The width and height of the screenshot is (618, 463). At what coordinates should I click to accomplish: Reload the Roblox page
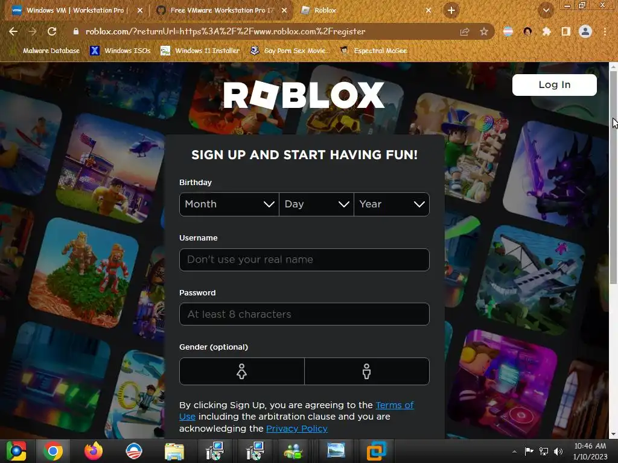52,31
